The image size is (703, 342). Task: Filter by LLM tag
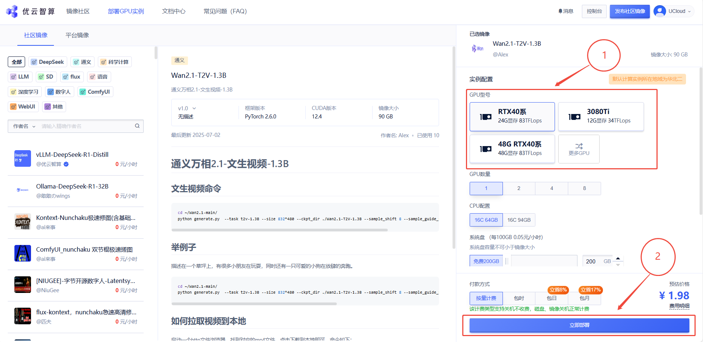pyautogui.click(x=20, y=77)
